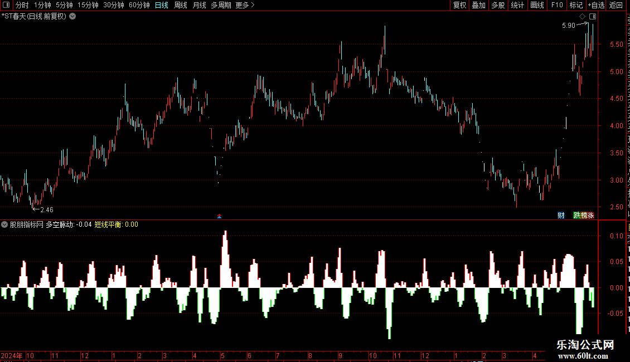Click the 5.50 price axis label

click(x=616, y=45)
